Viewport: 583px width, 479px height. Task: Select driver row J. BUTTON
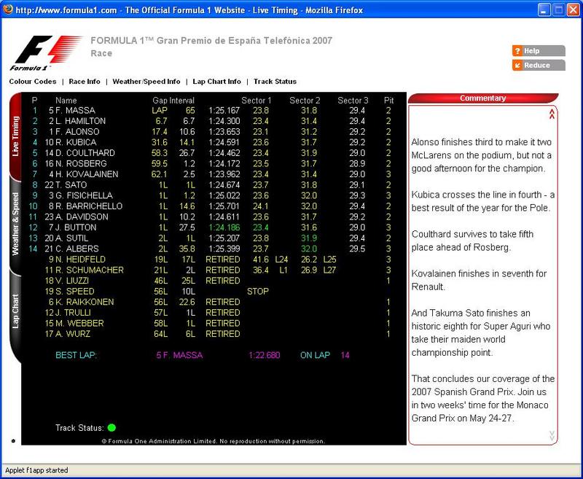point(212,227)
